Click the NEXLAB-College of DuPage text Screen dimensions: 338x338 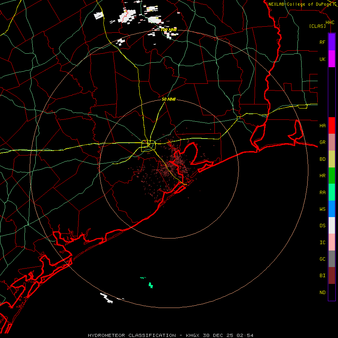[x=300, y=4]
